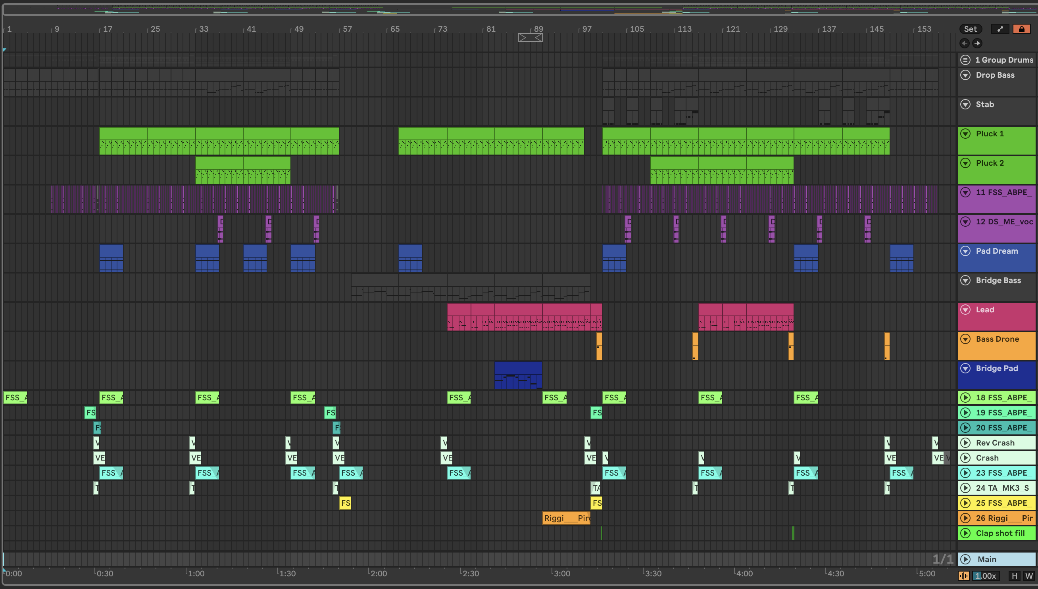The image size is (1038, 589).
Task: Select first Pluck 2 clip at bar 33
Action: [x=219, y=170]
